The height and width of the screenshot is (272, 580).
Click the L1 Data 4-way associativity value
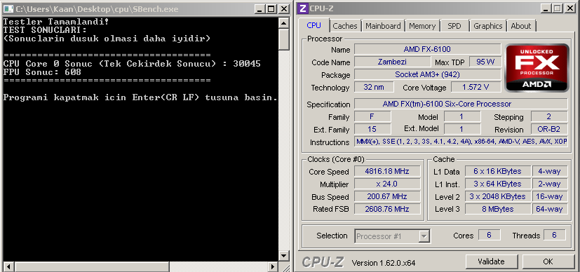[549, 171]
